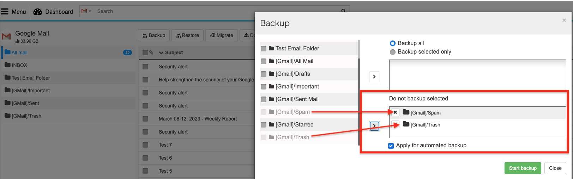Select the Backup all radio option

tap(392, 43)
